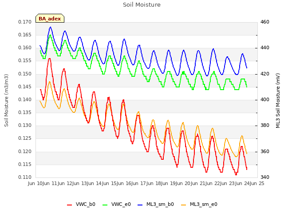Viewport: 284px width, 213px height.
Task: Click the 0.110 left axis value
Action: tap(25, 177)
